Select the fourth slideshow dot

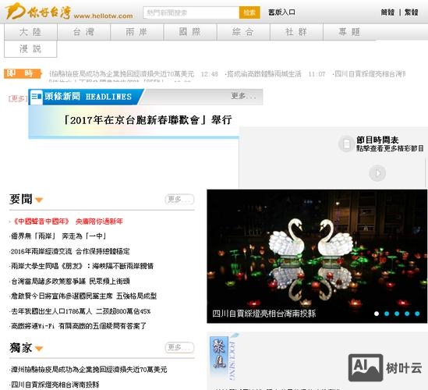[407, 314]
